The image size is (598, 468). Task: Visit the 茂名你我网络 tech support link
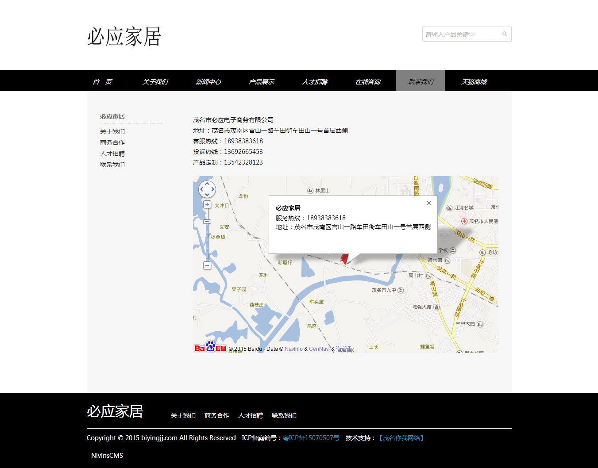coord(401,438)
